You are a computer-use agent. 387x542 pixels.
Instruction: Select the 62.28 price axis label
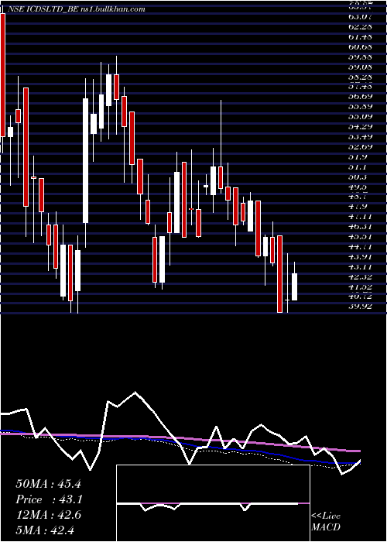pyautogui.click(x=361, y=26)
